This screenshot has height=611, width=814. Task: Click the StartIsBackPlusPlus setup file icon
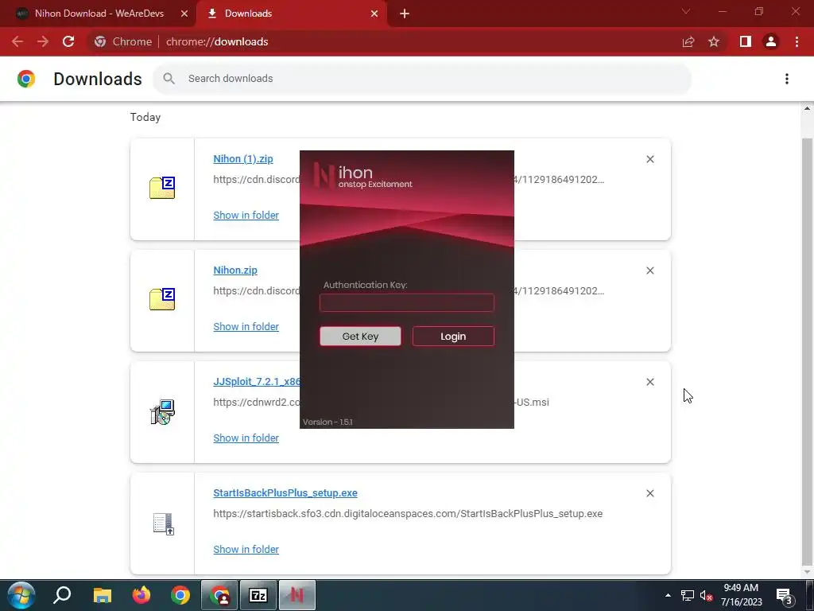pyautogui.click(x=164, y=523)
